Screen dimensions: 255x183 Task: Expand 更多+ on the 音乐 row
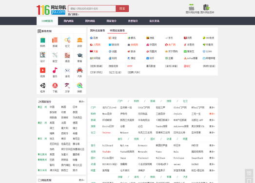click(x=212, y=145)
